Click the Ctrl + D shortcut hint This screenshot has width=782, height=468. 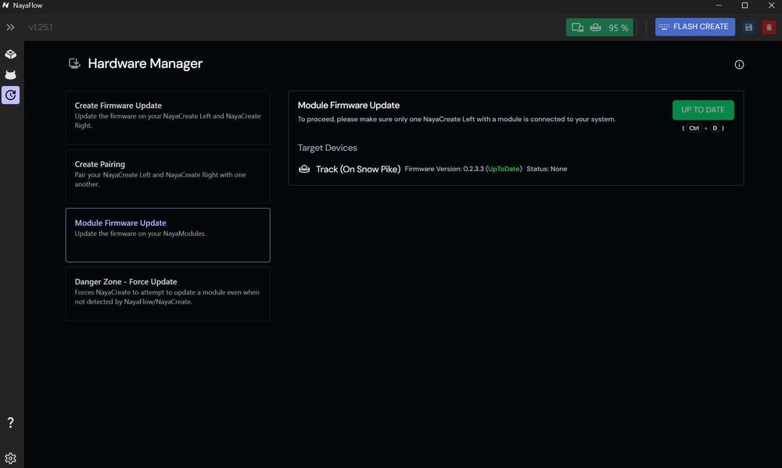click(703, 128)
